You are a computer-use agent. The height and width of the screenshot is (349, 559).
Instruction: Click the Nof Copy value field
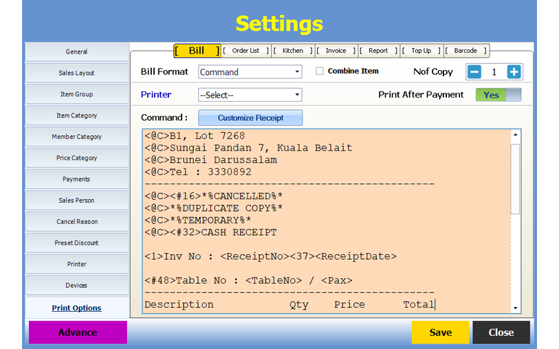(494, 72)
